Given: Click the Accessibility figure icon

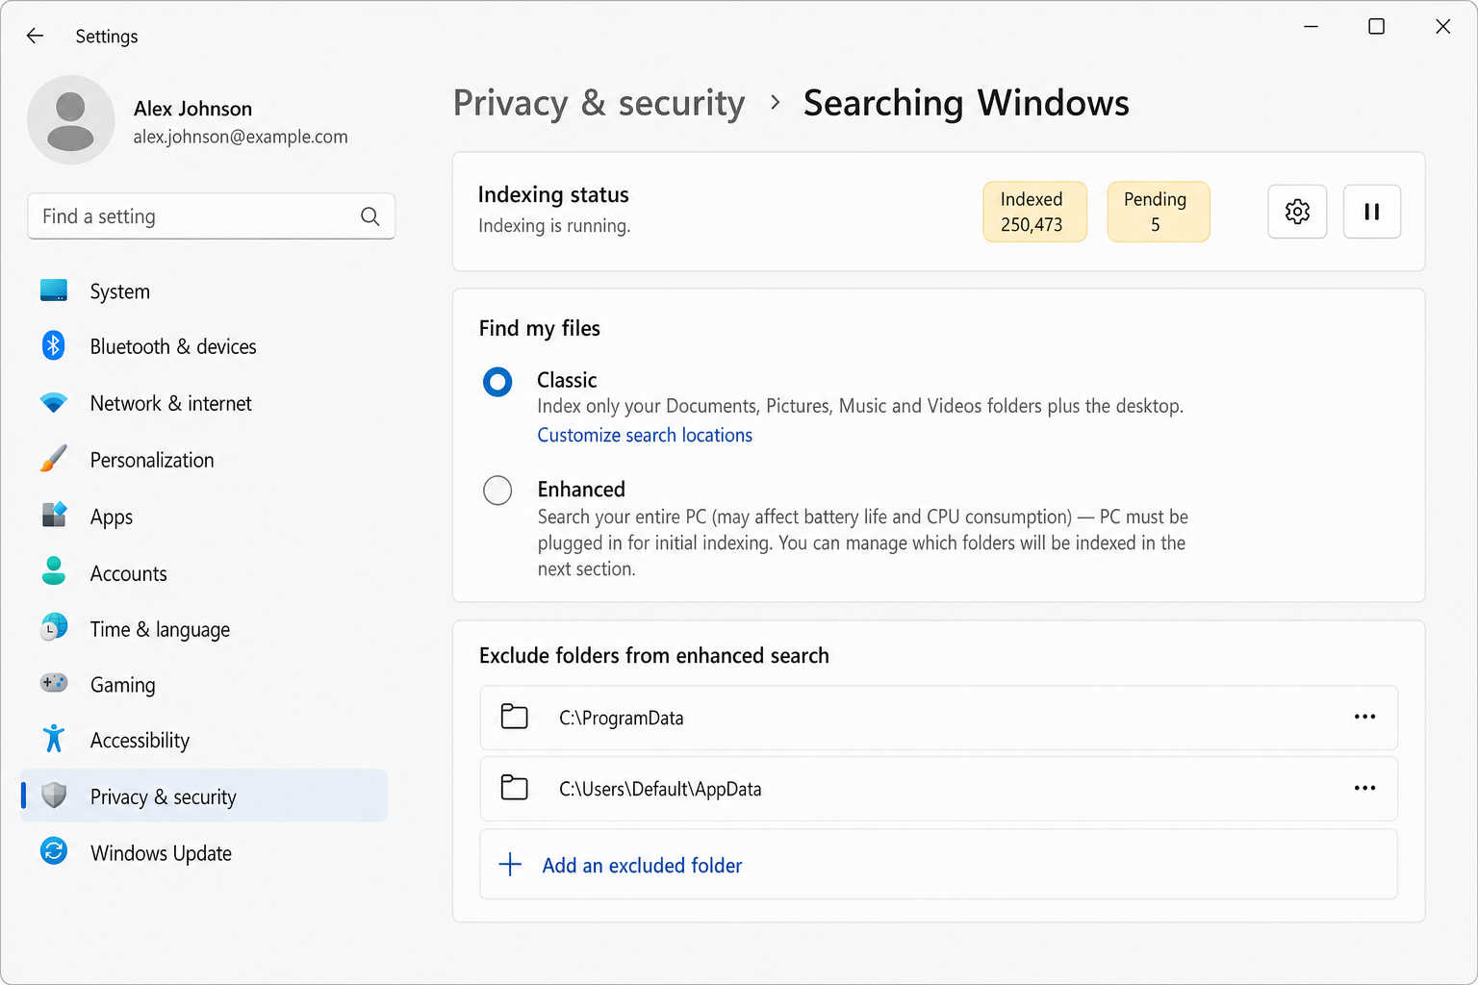Looking at the screenshot, I should [54, 739].
